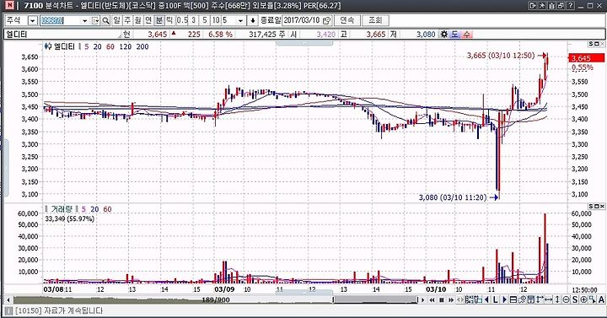Select the 틱 tick period toggle
607x318 pixels.
pos(169,20)
